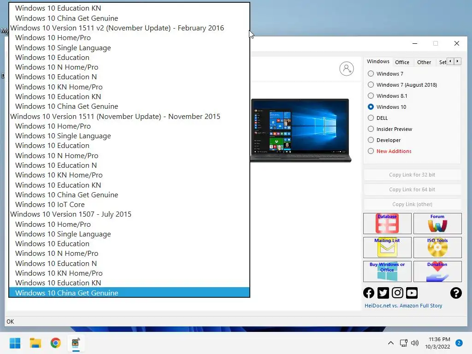
Task: Choose N Home/Pro under Version 1507
Action: coord(130,254)
